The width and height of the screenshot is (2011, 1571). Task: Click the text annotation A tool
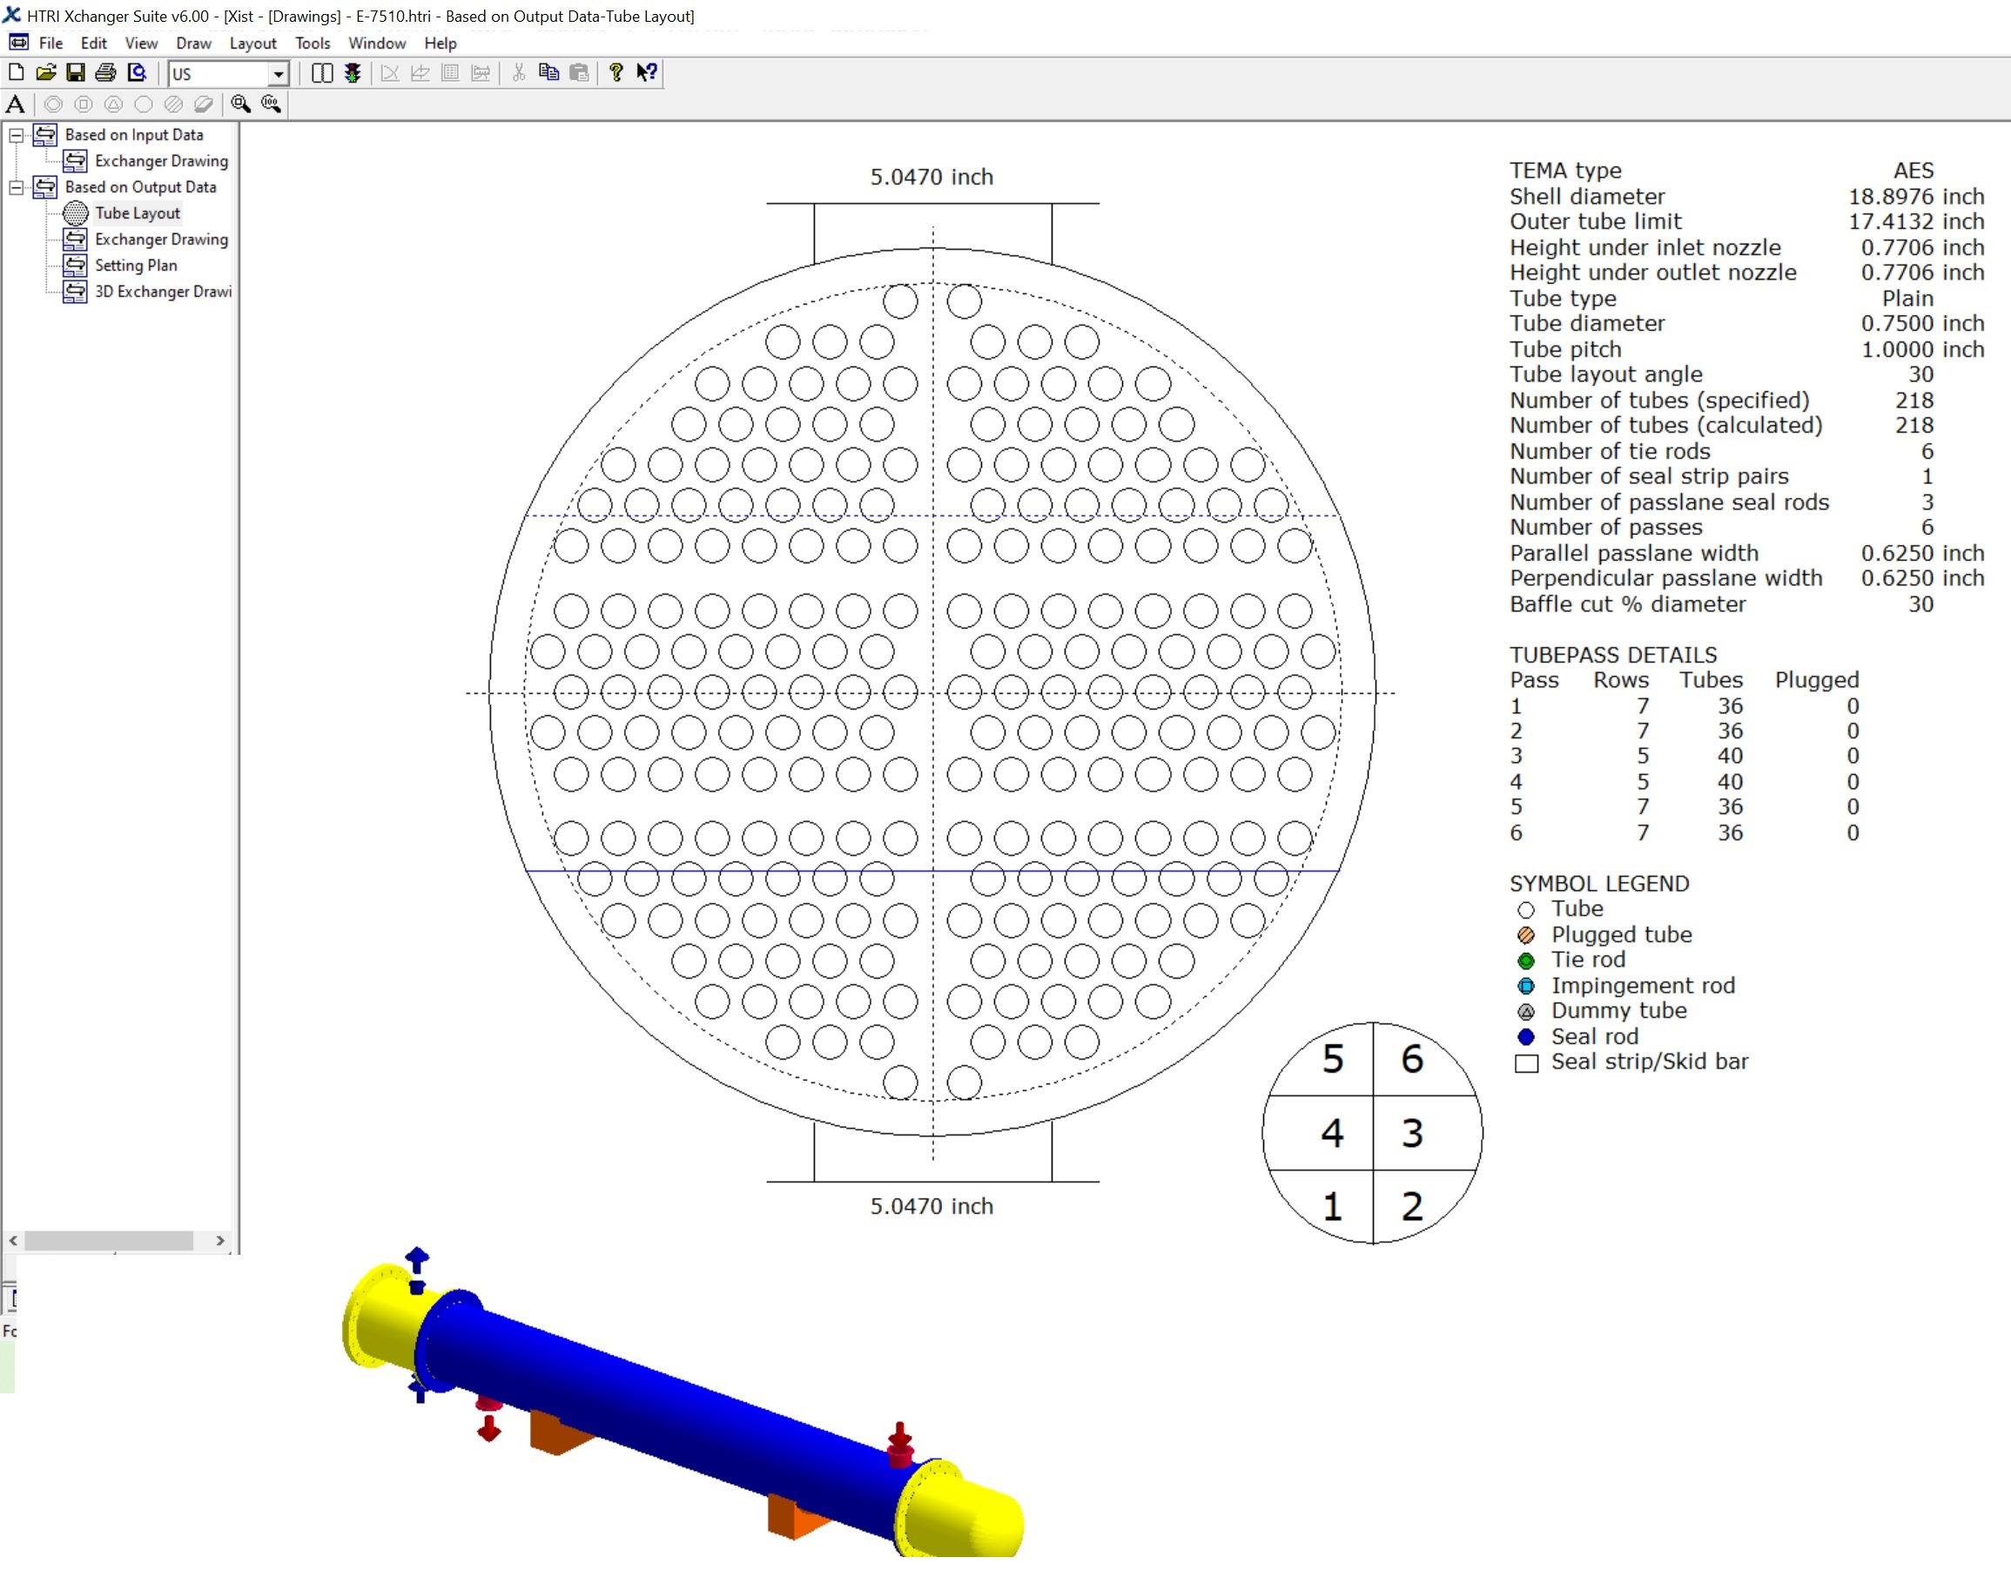point(16,104)
